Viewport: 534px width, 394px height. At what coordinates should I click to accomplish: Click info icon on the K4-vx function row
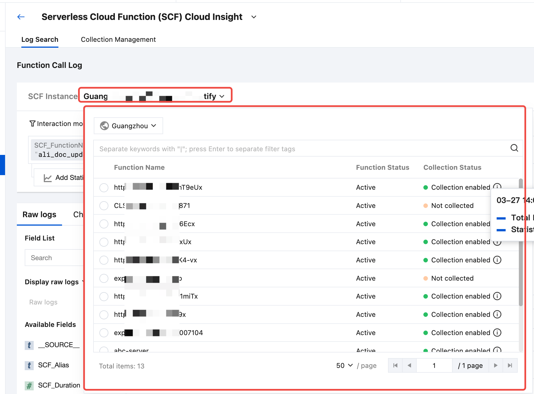point(497,260)
